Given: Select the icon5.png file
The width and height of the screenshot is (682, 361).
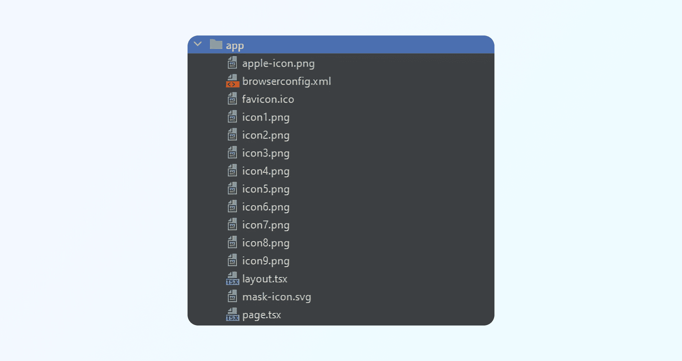Looking at the screenshot, I should pos(266,189).
